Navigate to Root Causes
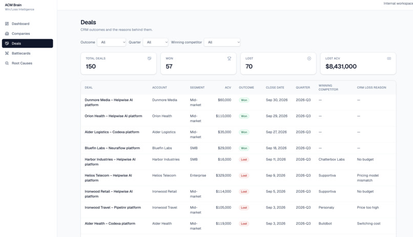 pyautogui.click(x=27, y=63)
